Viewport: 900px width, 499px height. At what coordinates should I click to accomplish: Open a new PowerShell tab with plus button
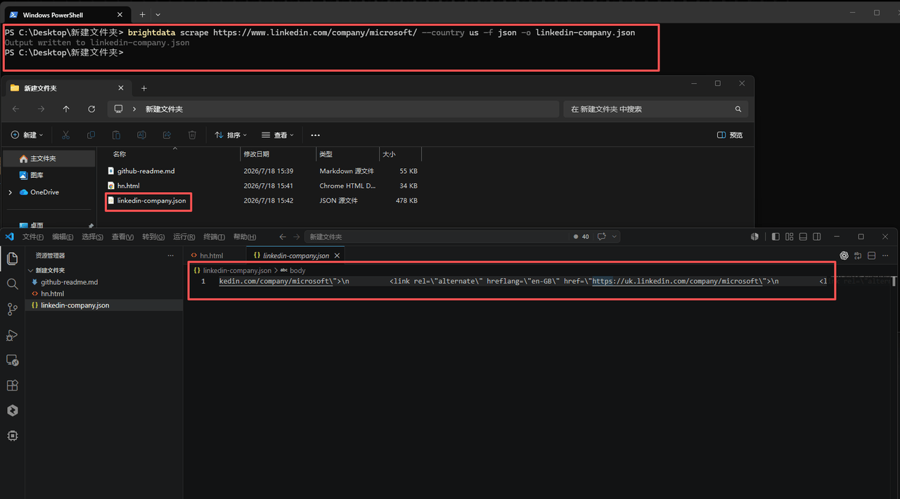[142, 14]
